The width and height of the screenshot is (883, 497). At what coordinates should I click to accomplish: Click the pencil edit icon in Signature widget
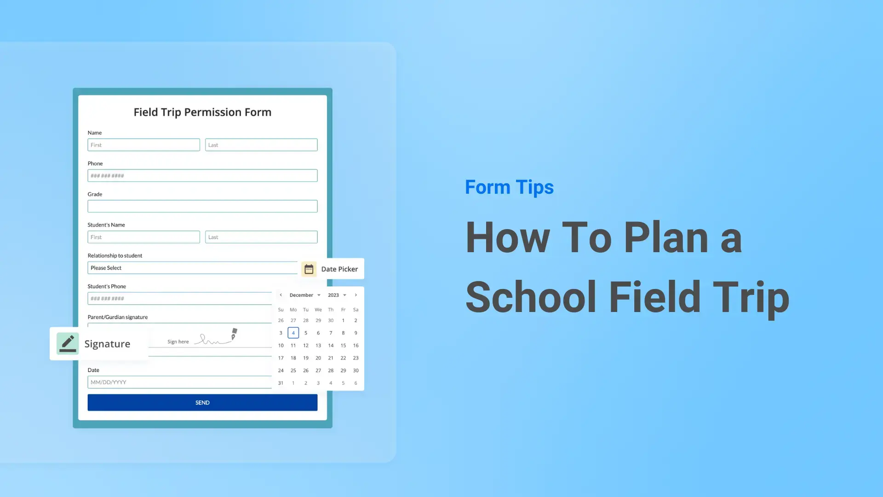coord(67,343)
